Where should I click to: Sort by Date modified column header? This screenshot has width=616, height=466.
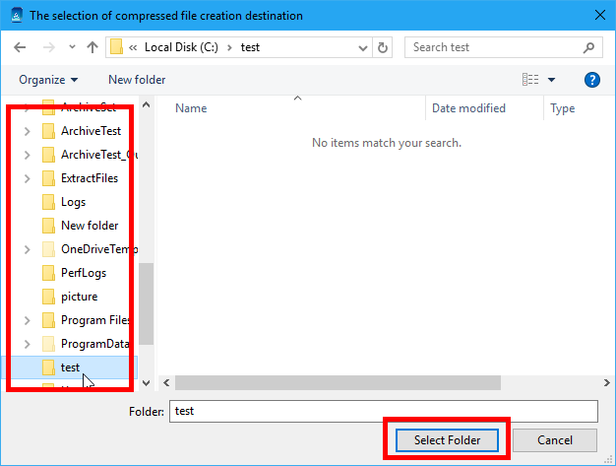click(468, 108)
